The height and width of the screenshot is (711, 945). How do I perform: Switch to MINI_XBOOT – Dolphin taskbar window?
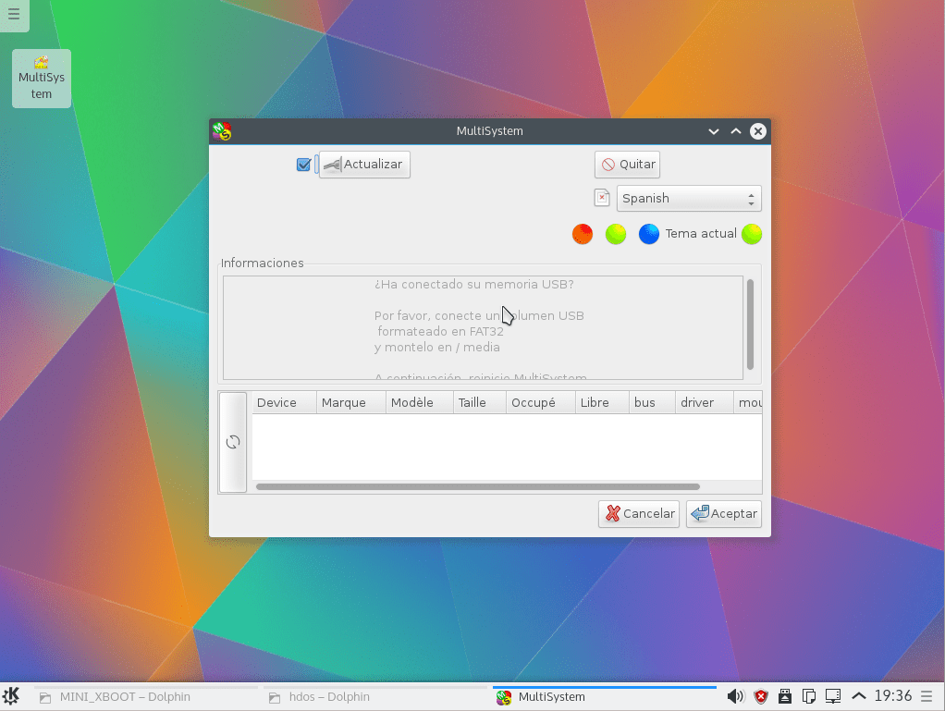click(x=146, y=697)
